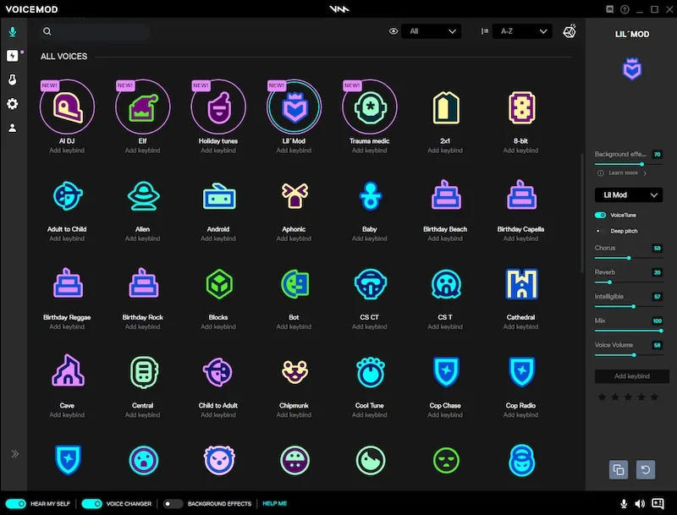Enable the Background Effects switch
The image size is (677, 515).
173,503
